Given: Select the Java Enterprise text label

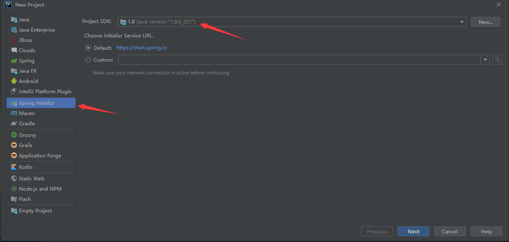Looking at the screenshot, I should coord(37,30).
